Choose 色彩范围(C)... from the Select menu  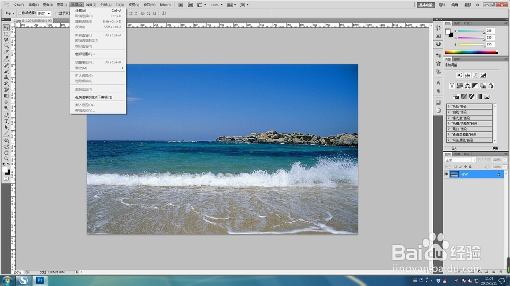pos(85,54)
